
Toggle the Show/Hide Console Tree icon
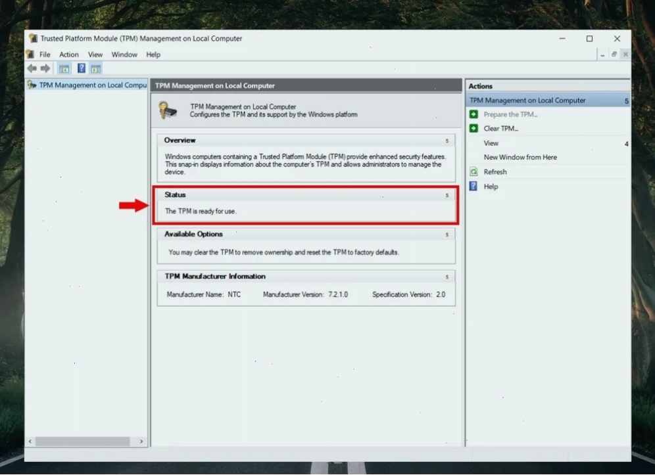pyautogui.click(x=64, y=68)
